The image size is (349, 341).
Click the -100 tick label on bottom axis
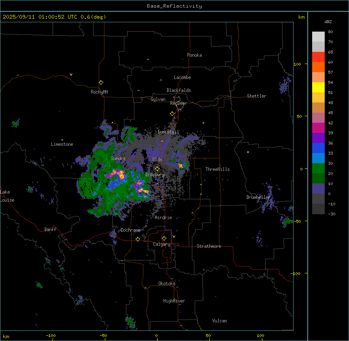[51, 335]
